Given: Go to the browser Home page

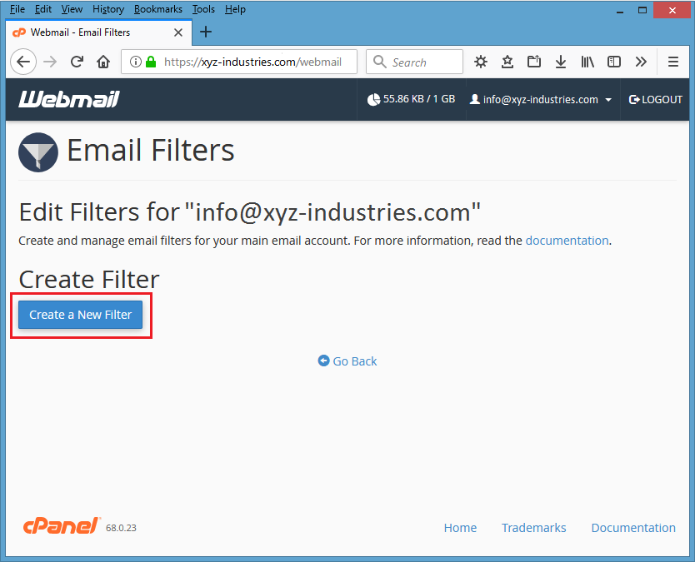Looking at the screenshot, I should pos(103,62).
